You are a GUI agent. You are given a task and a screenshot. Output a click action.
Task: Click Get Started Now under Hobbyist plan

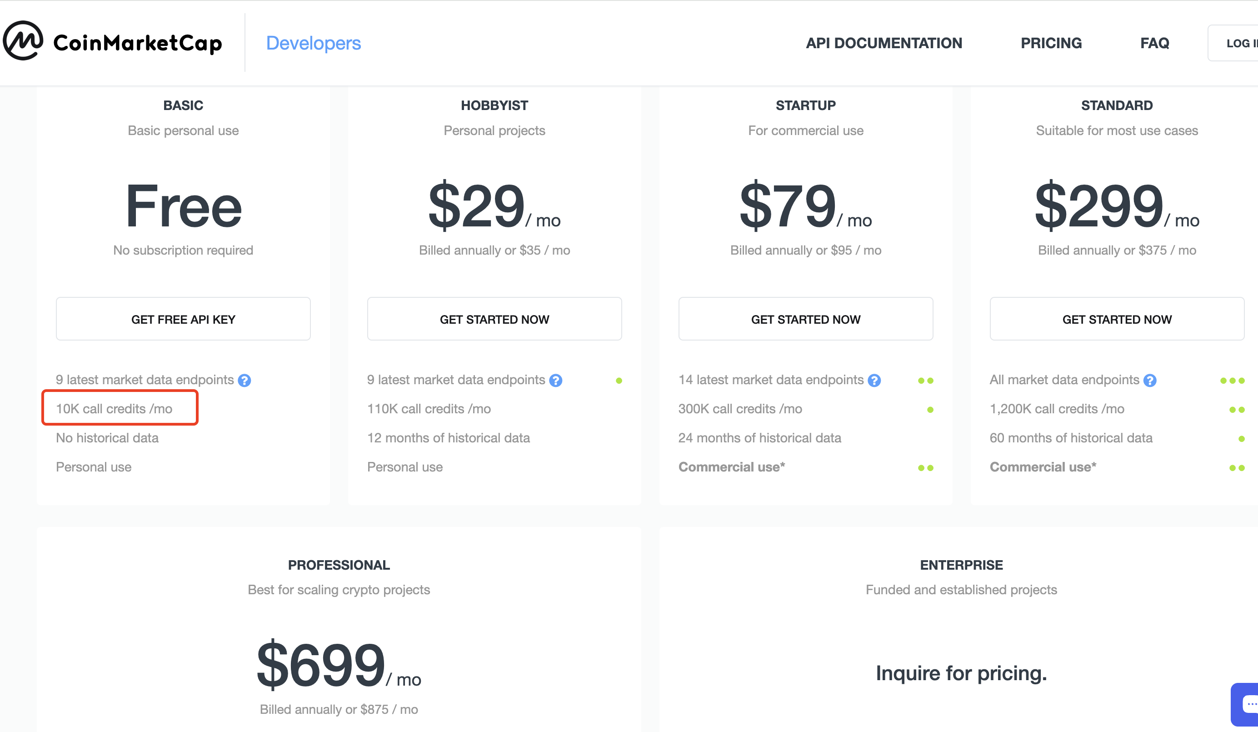coord(494,319)
